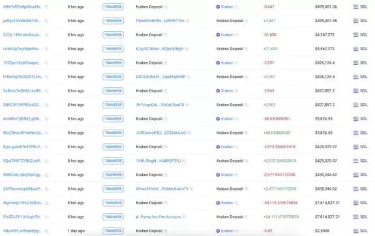Select Kraken Deposit recipient label in Pump.fun row
Viewport: 375px width, 236px height.
coord(230,217)
